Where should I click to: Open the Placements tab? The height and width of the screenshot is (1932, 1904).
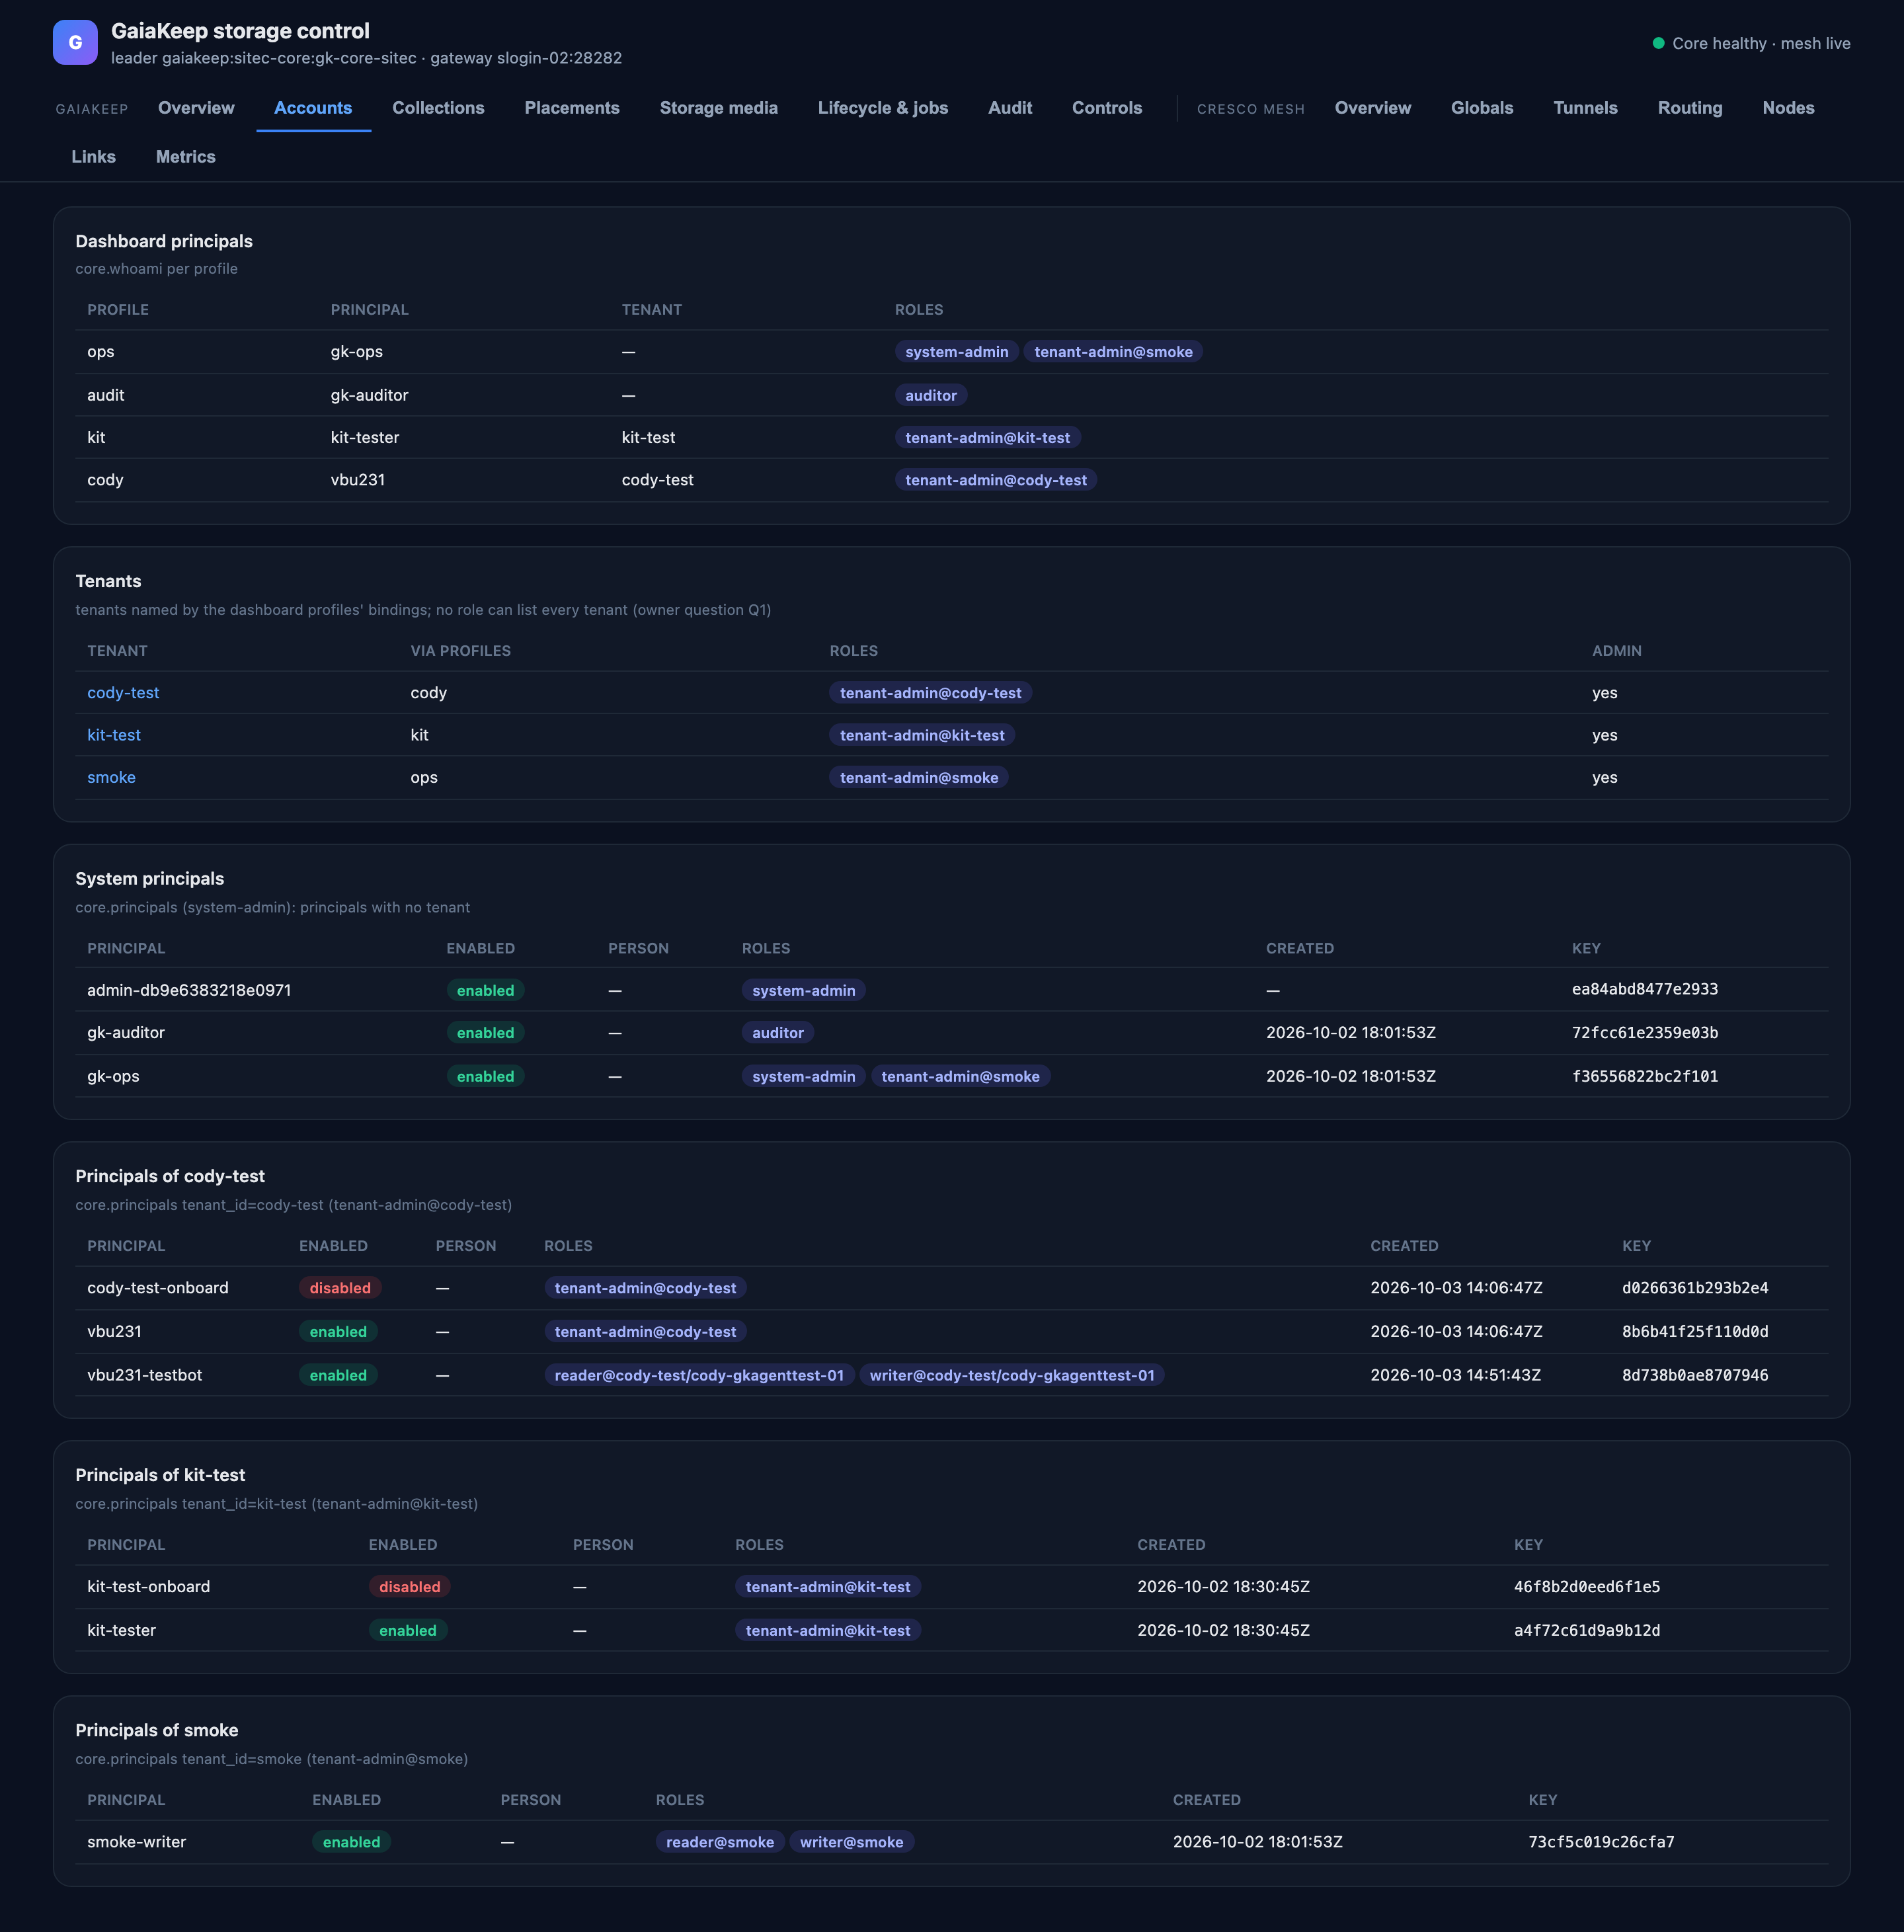572,108
